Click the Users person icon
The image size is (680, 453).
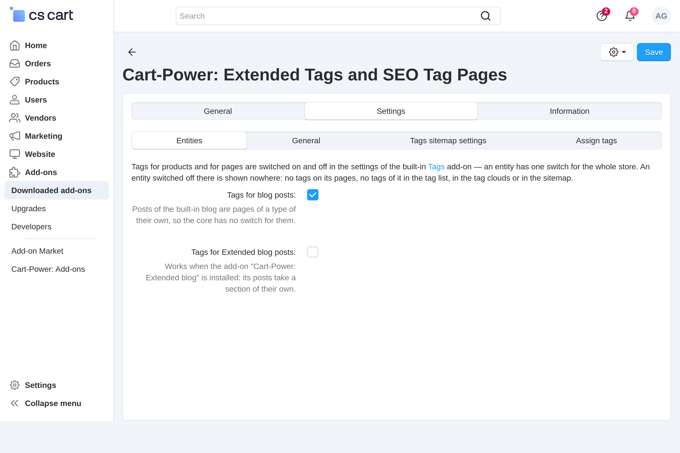point(15,100)
